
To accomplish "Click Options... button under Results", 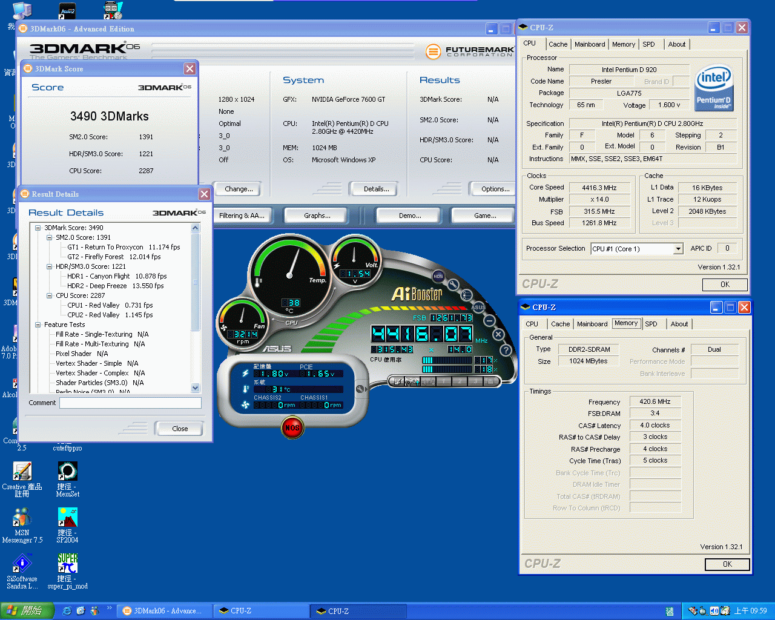I will (x=493, y=189).
